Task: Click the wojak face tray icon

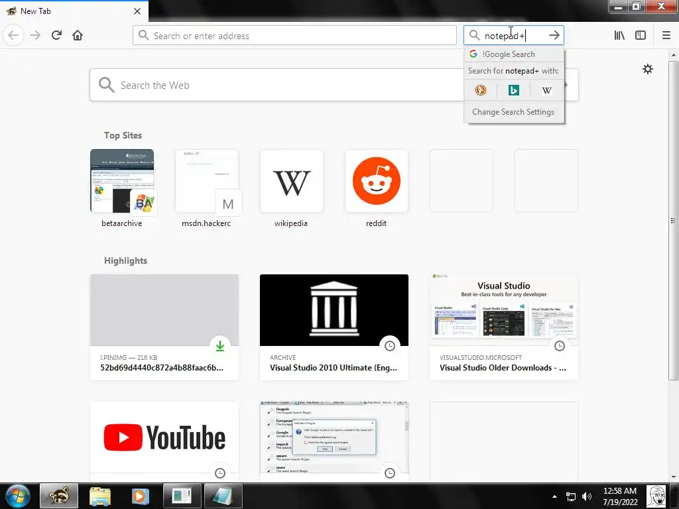Action: [x=656, y=496]
